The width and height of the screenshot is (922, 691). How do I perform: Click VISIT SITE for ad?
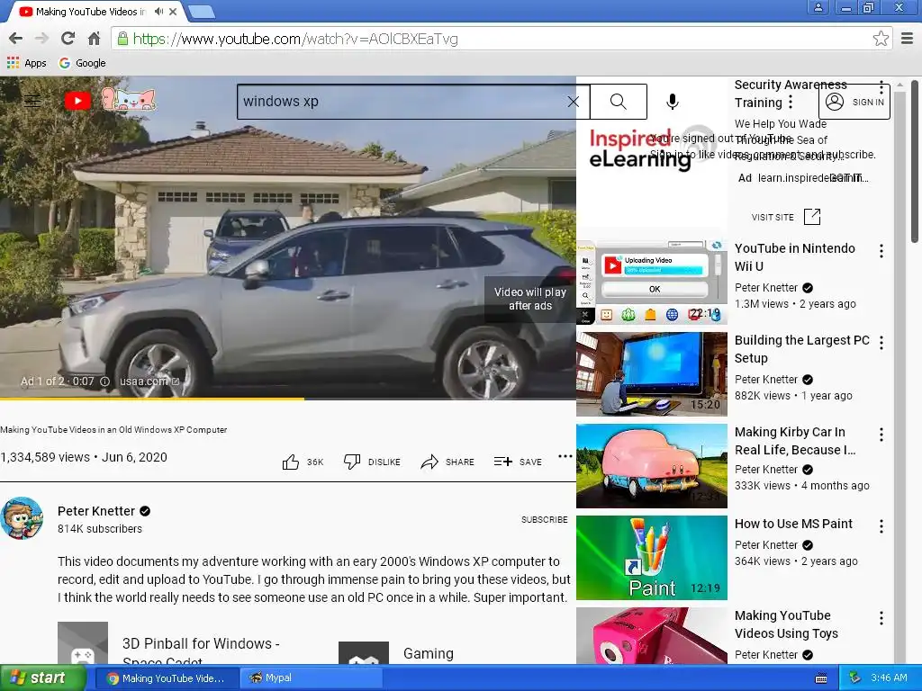click(x=785, y=217)
